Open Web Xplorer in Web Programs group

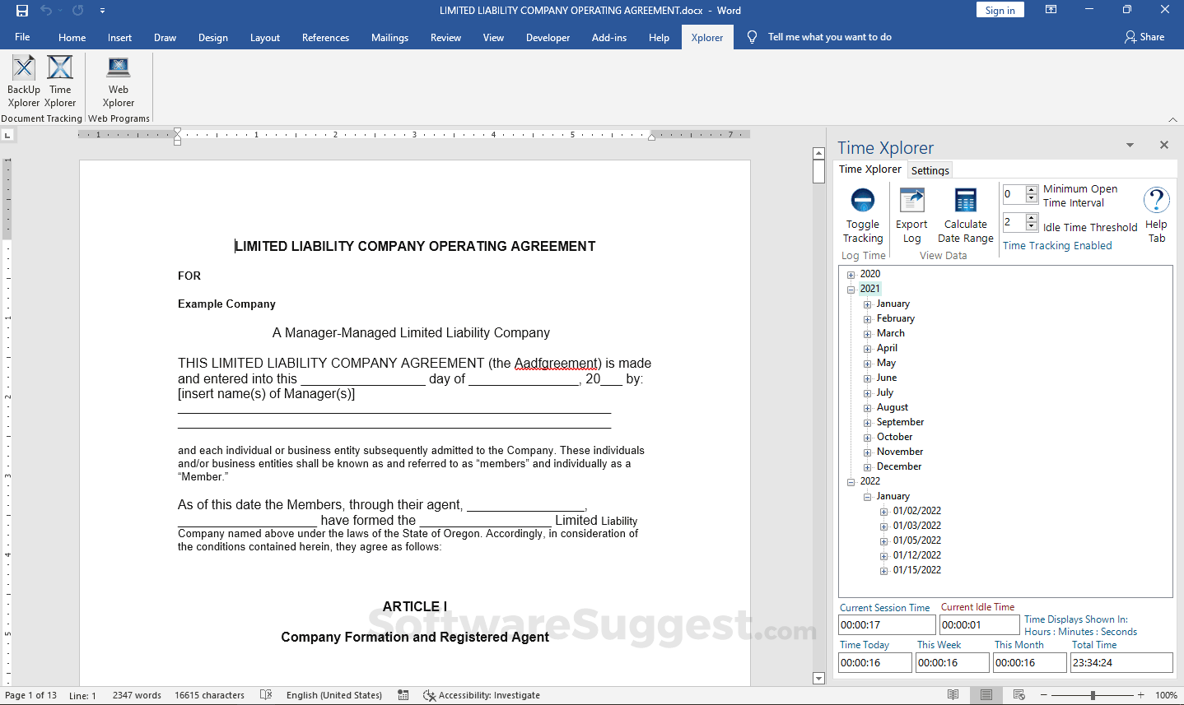118,80
